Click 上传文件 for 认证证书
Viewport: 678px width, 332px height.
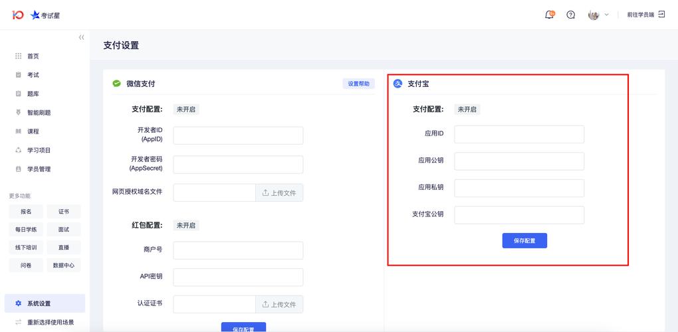coord(279,304)
